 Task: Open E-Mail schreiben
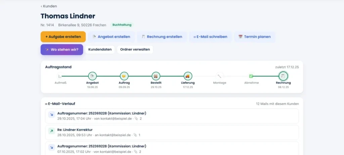pyautogui.click(x=210, y=37)
